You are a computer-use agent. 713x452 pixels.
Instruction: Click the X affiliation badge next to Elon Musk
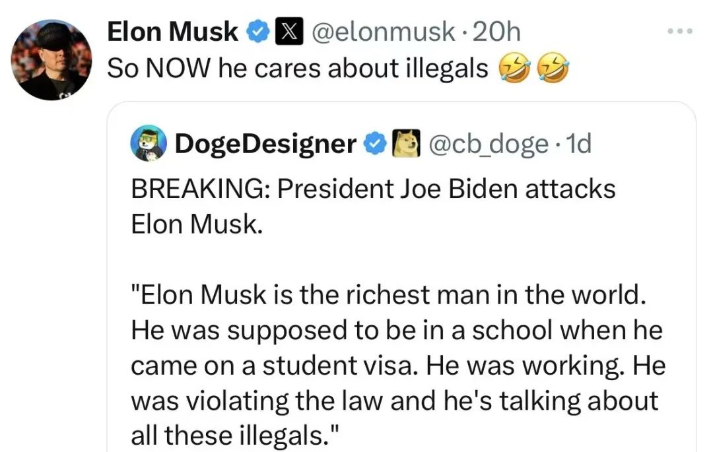coord(285,32)
